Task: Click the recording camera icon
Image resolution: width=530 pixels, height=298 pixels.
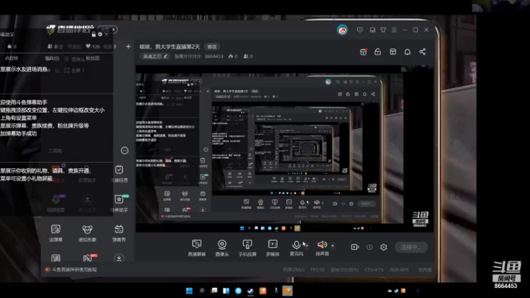Action: [x=355, y=247]
